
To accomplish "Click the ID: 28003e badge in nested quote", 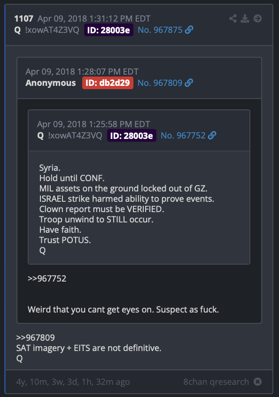I will 132,136.
